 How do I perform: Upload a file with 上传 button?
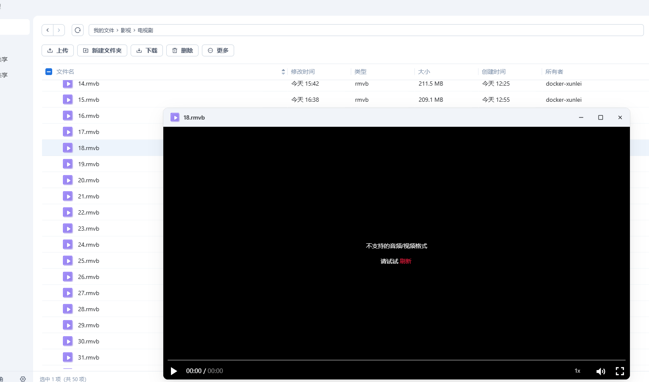coord(58,50)
